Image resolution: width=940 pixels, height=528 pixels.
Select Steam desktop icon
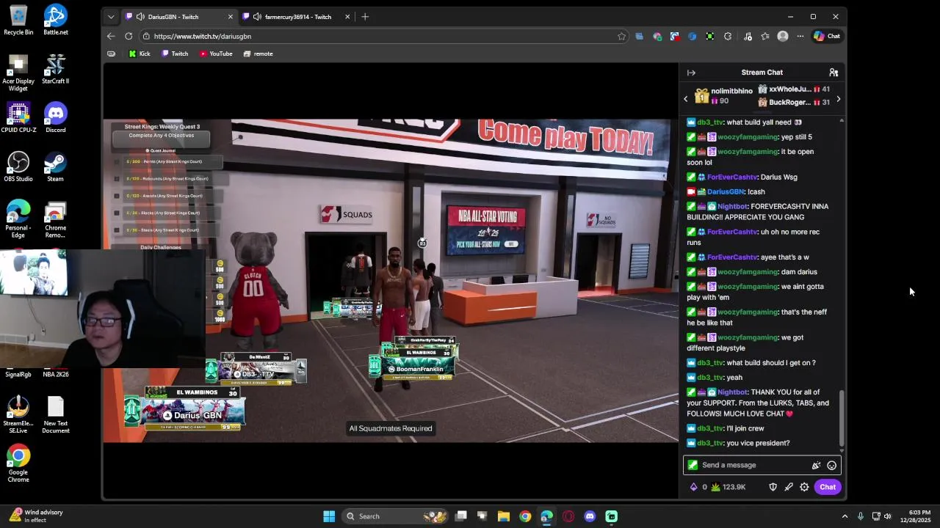tap(55, 166)
